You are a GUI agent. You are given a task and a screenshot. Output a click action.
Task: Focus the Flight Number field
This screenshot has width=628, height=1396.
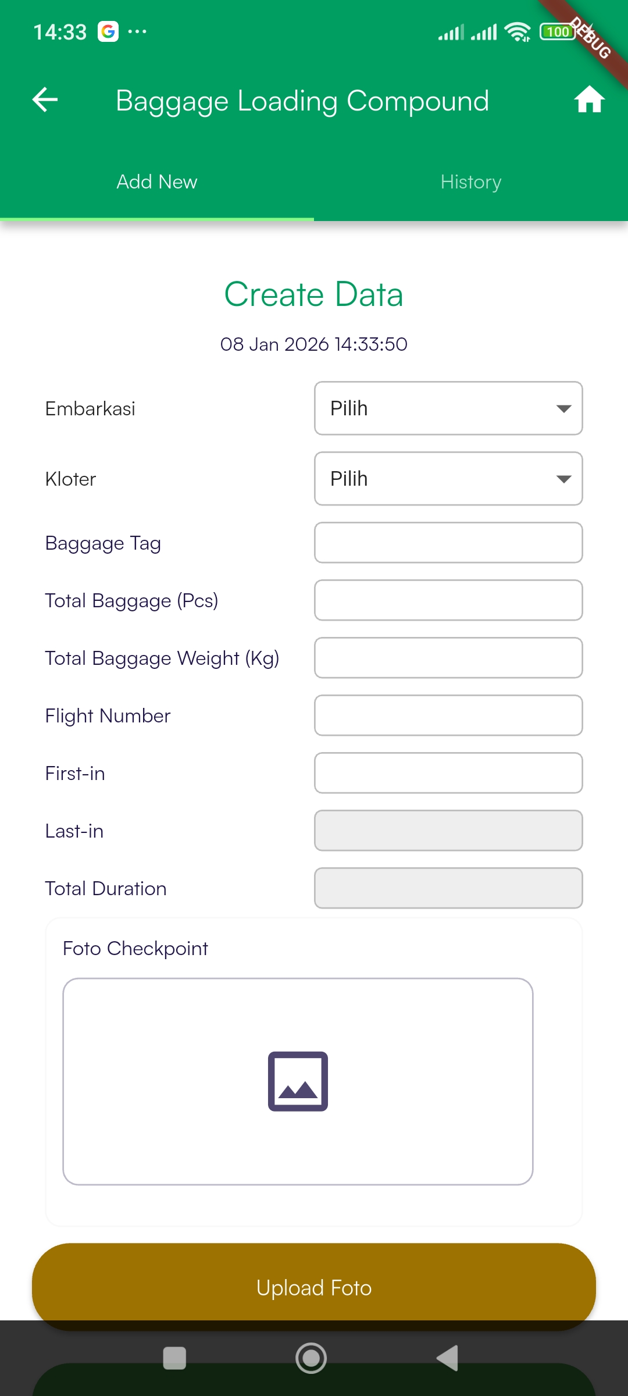point(448,715)
